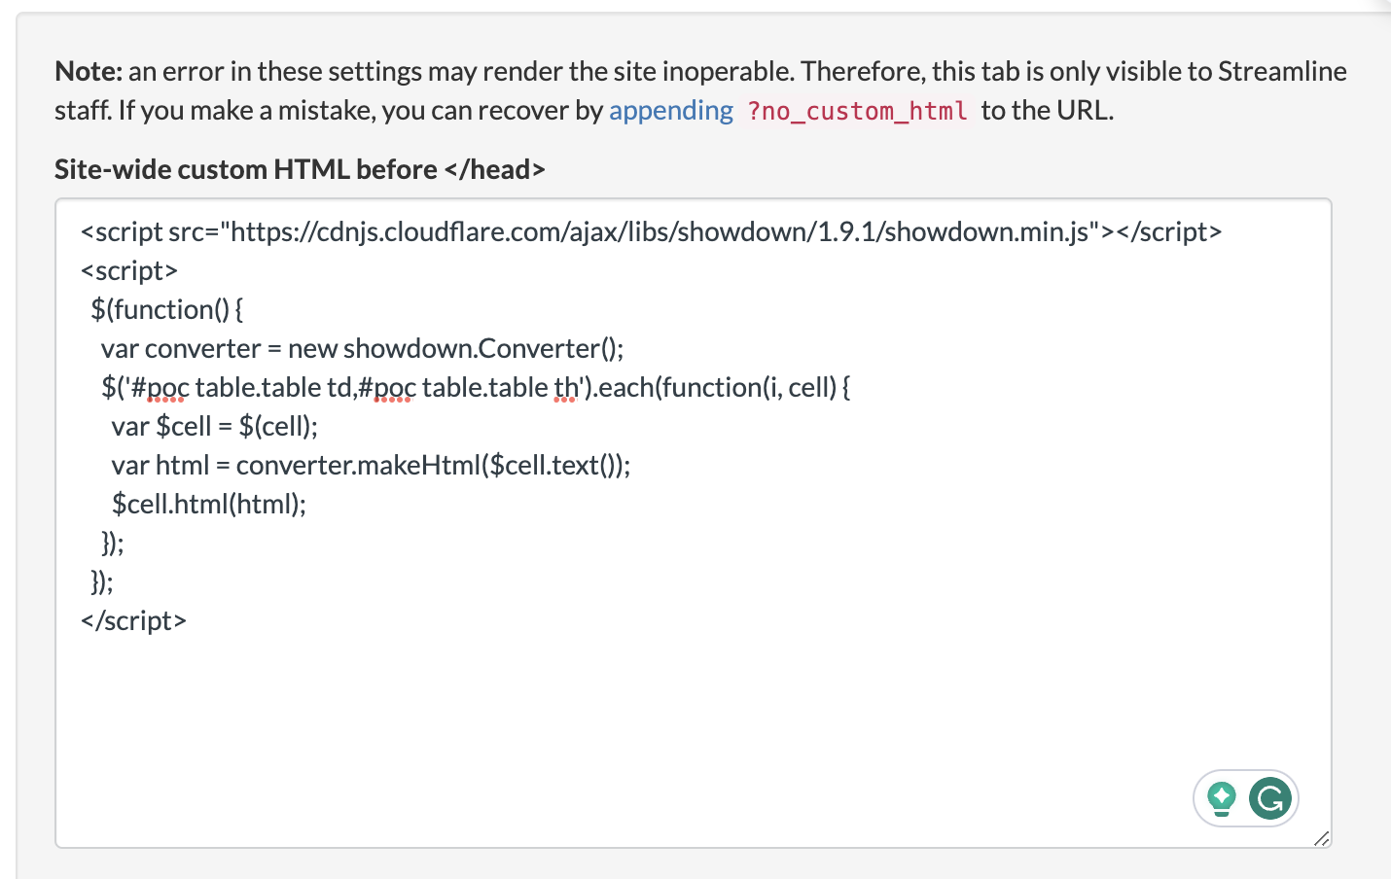The height and width of the screenshot is (879, 1391).
Task: Click the second underlined 'poc' in the selector
Action: [x=393, y=386]
